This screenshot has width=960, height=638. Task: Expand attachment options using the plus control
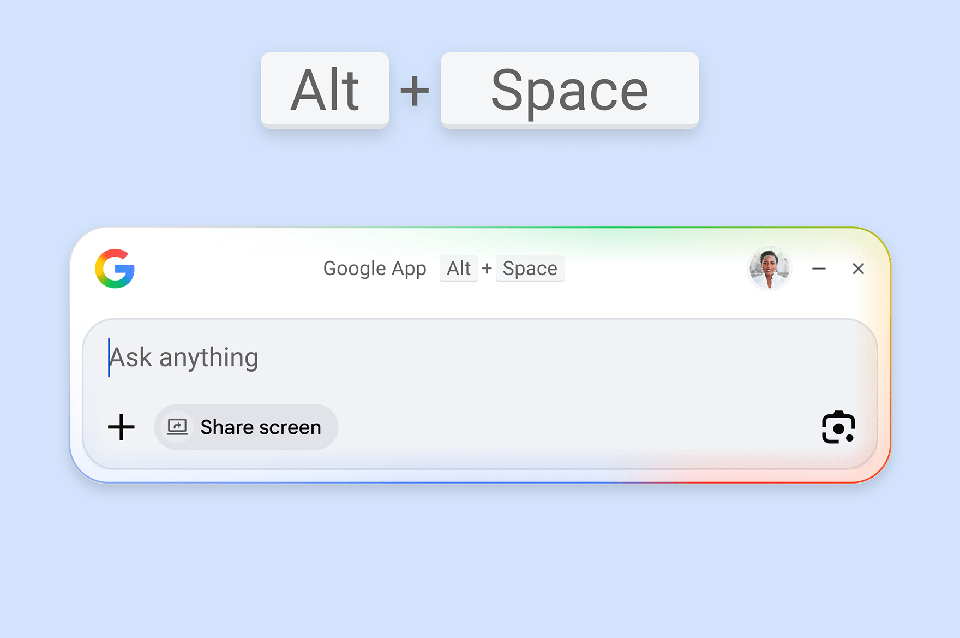click(x=121, y=427)
